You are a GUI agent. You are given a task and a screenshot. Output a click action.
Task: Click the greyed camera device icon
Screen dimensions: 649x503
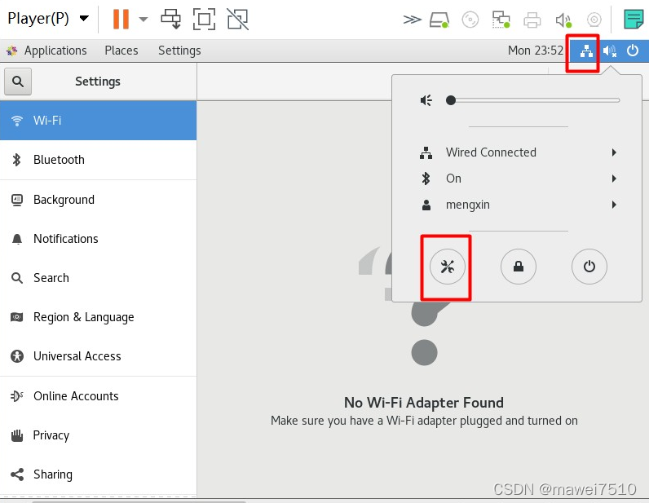(x=594, y=20)
